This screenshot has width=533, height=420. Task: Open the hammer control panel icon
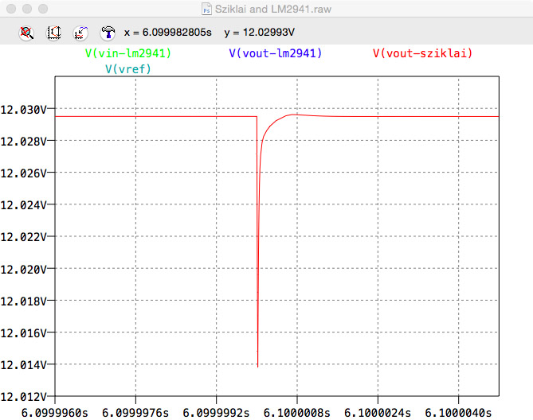tap(108, 33)
